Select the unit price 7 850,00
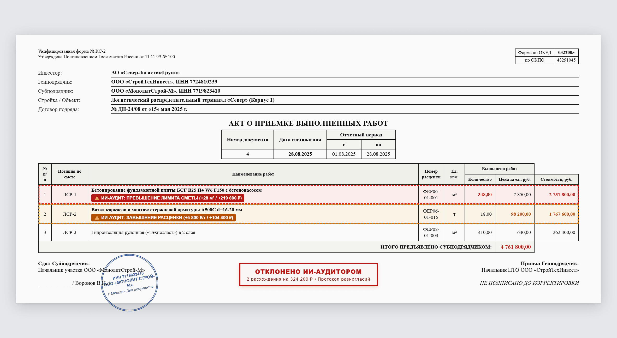Screen dimensions: 617x338 522,195
